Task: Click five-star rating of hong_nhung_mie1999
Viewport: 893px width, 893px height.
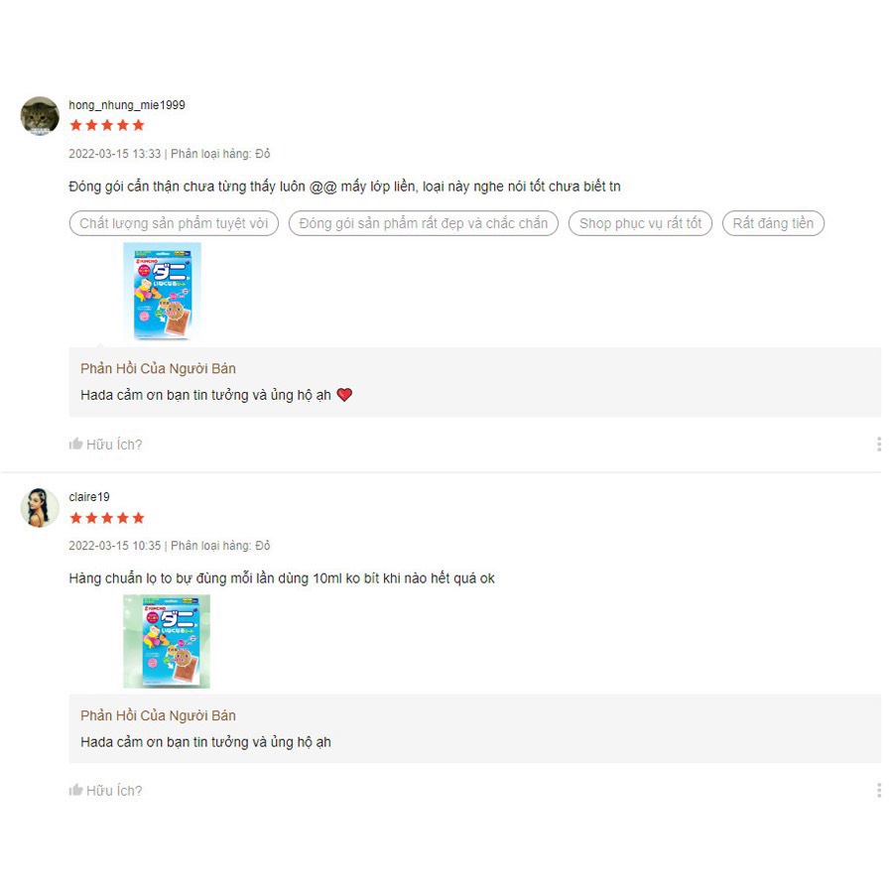Action: pyautogui.click(x=107, y=125)
